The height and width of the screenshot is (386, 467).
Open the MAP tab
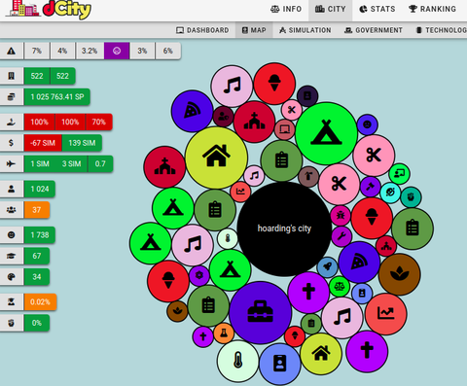[254, 30]
